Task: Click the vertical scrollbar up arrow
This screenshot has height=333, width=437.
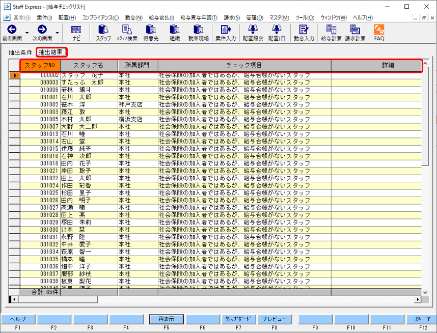Action: click(x=425, y=63)
